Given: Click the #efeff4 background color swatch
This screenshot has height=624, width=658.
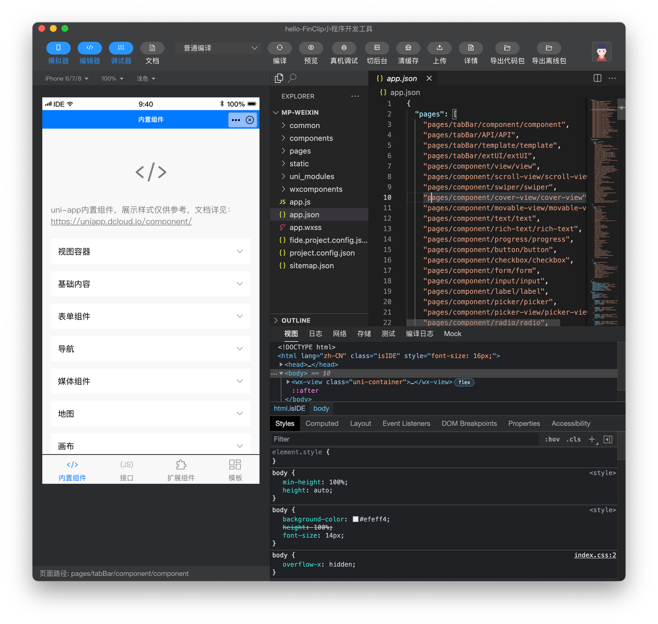Looking at the screenshot, I should coord(355,519).
